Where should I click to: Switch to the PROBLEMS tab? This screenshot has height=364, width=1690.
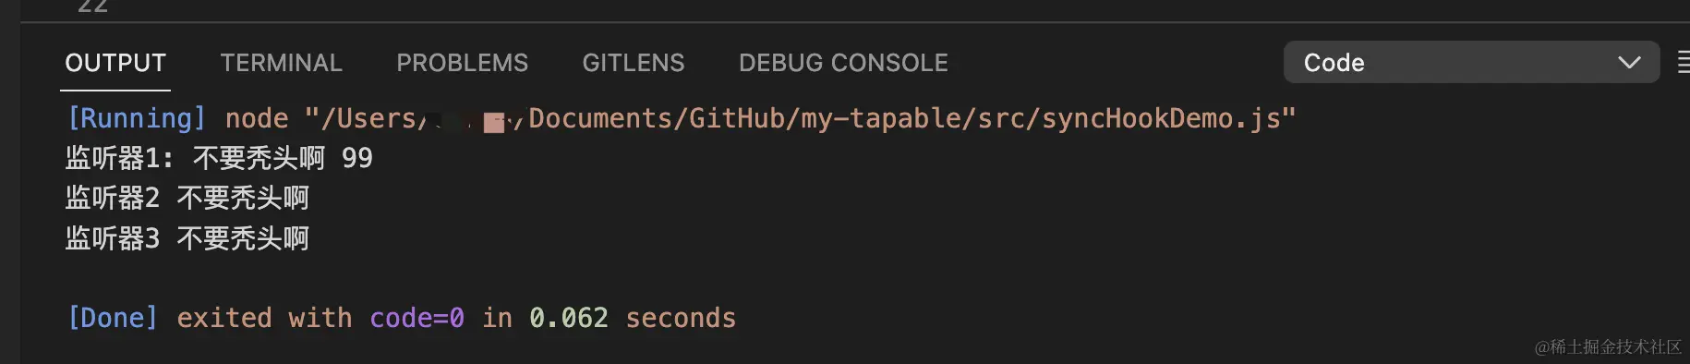[x=462, y=63]
